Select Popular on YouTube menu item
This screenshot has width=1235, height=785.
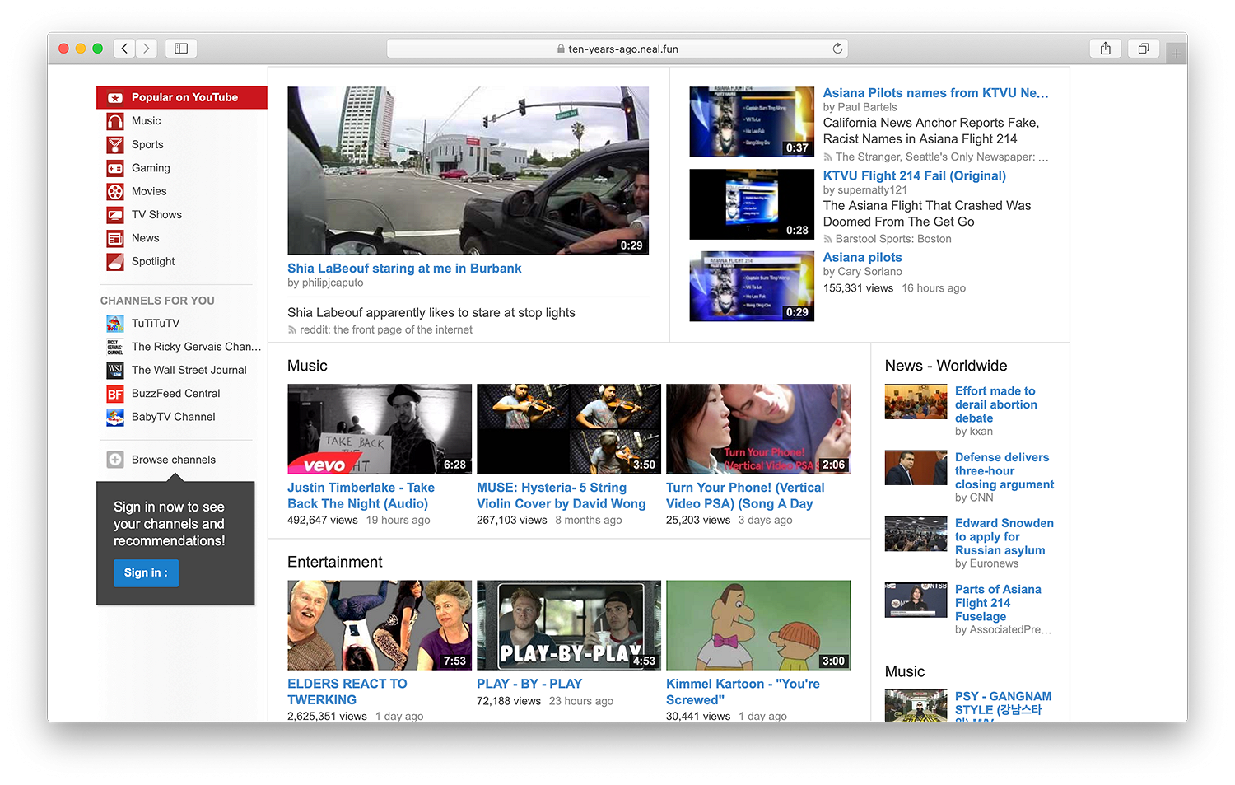coord(184,97)
